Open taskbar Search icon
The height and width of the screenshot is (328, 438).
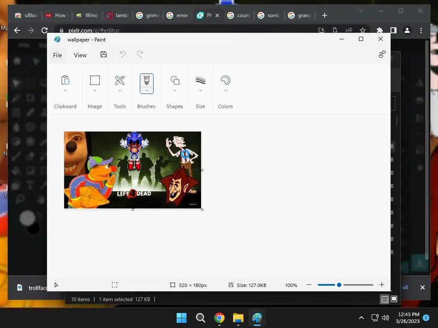[x=200, y=318]
